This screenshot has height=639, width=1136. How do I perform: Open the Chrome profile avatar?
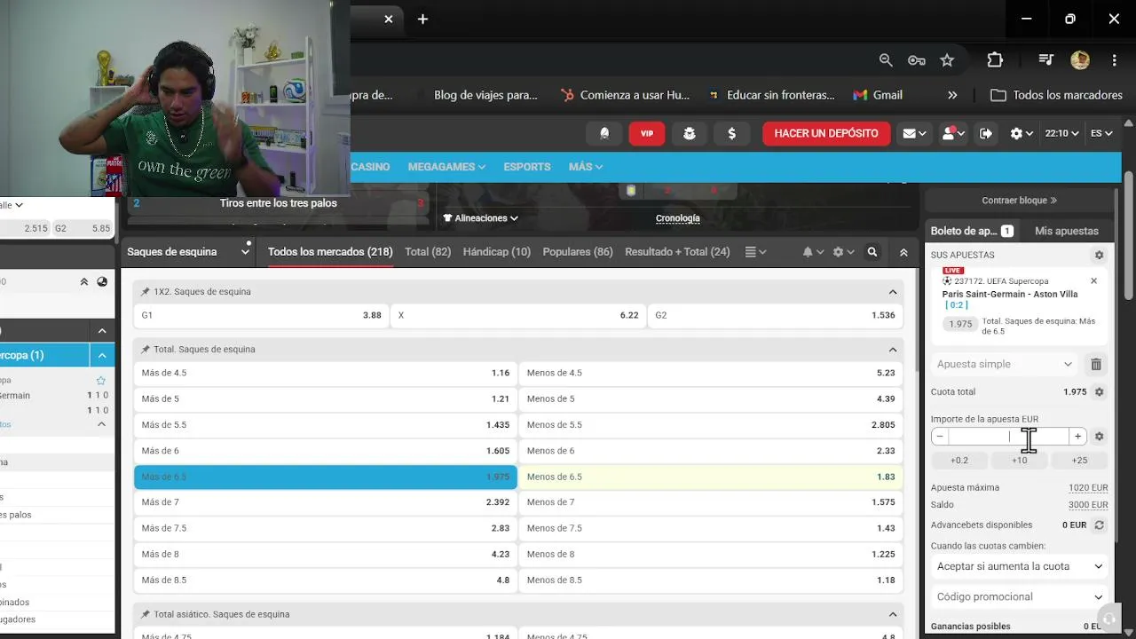(x=1080, y=59)
